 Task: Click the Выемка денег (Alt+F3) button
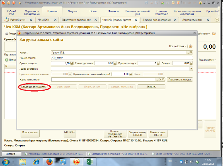[x=158, y=134]
